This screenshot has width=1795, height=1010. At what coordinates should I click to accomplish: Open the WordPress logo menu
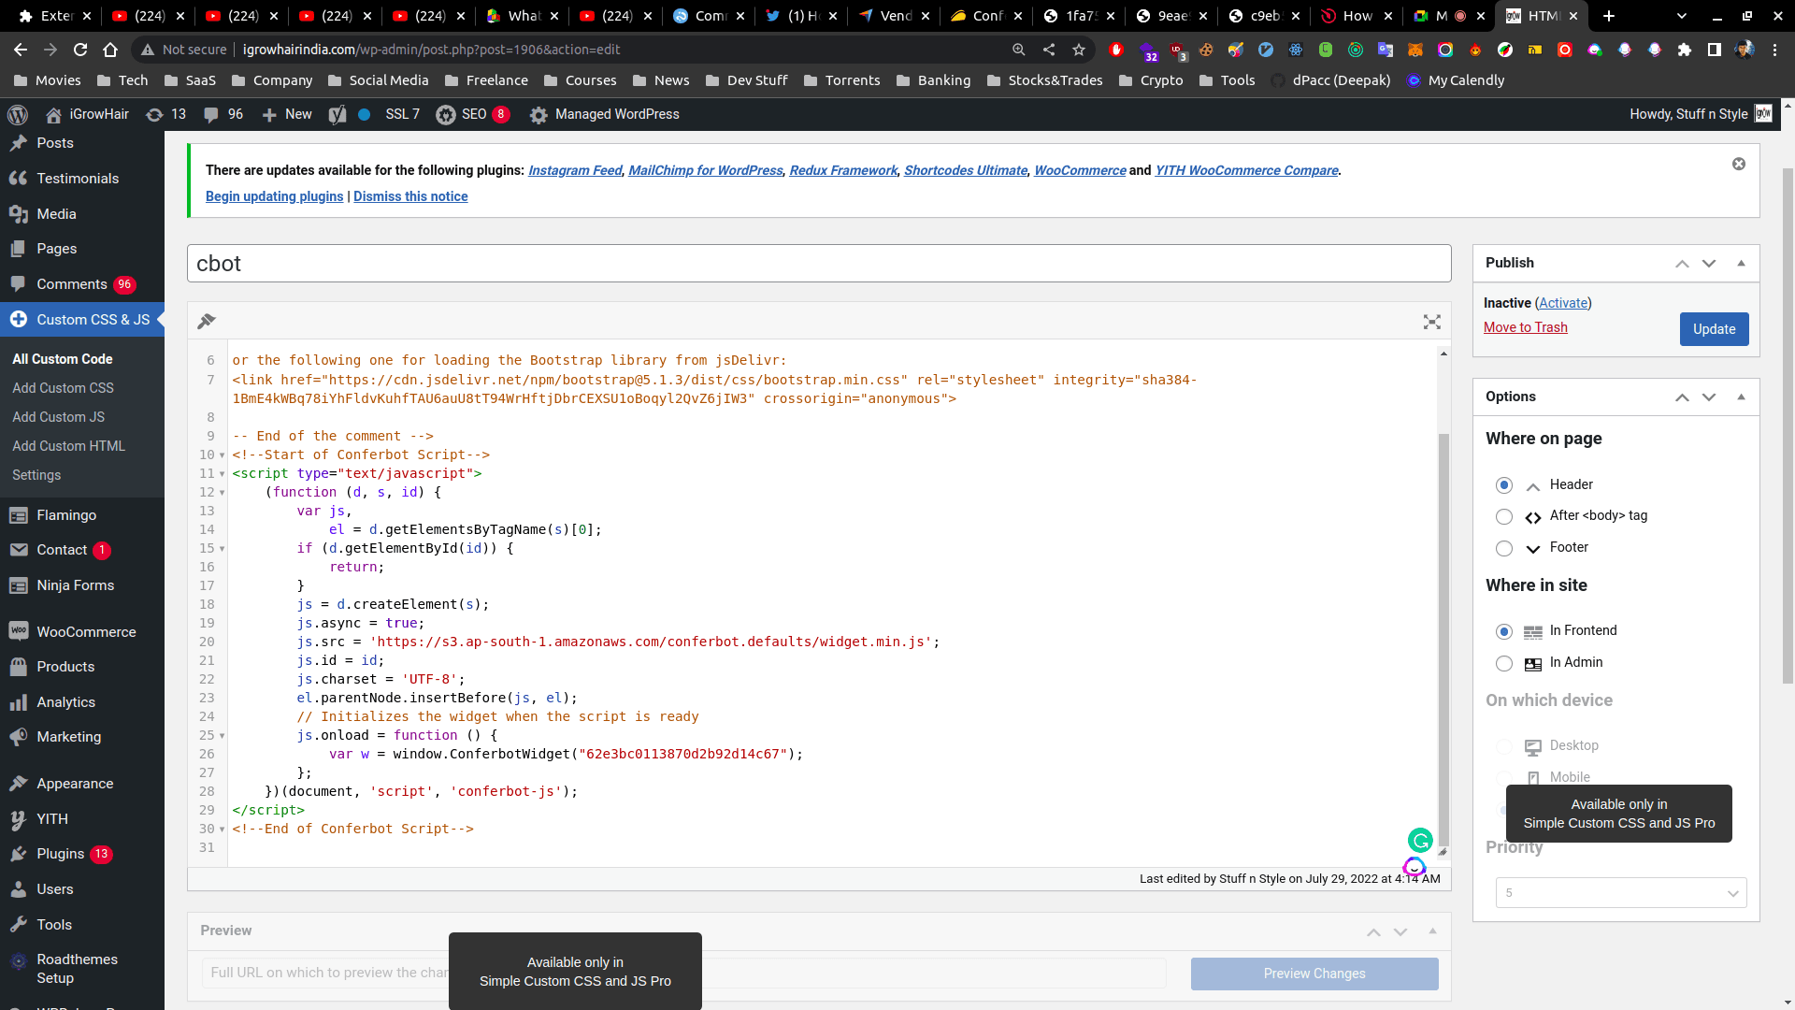tap(18, 114)
